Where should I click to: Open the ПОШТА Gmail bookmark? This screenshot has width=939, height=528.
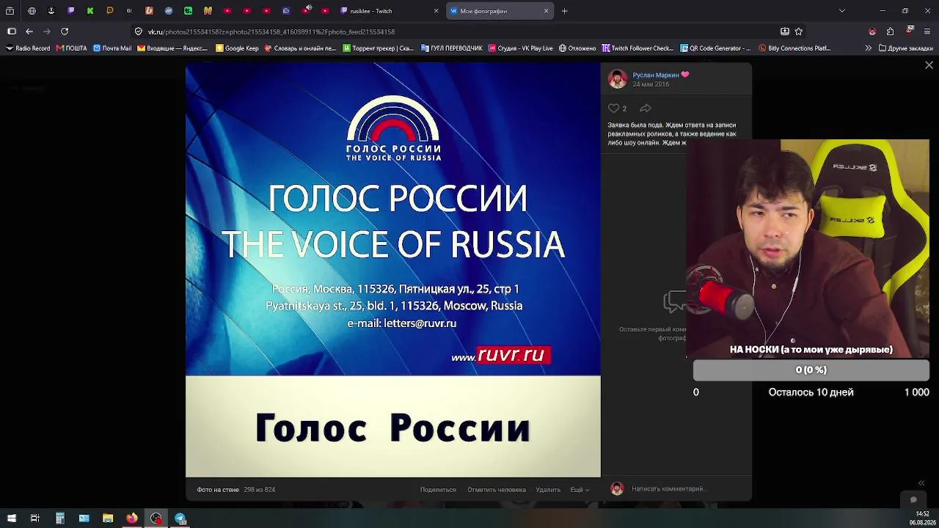[72, 48]
